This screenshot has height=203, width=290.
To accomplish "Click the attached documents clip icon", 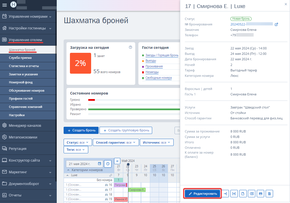I will coord(269,194).
